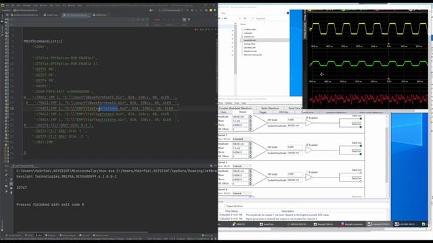Viewport: 433px width, 243px height.
Task: Click the explorer search box
Action: 269,18
